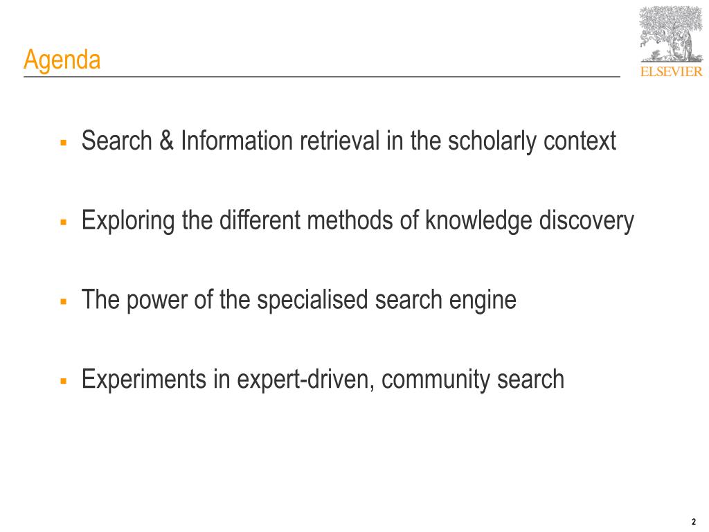
Task: Select the ELSEVIER wordmark text under the logo
Action: (x=672, y=71)
